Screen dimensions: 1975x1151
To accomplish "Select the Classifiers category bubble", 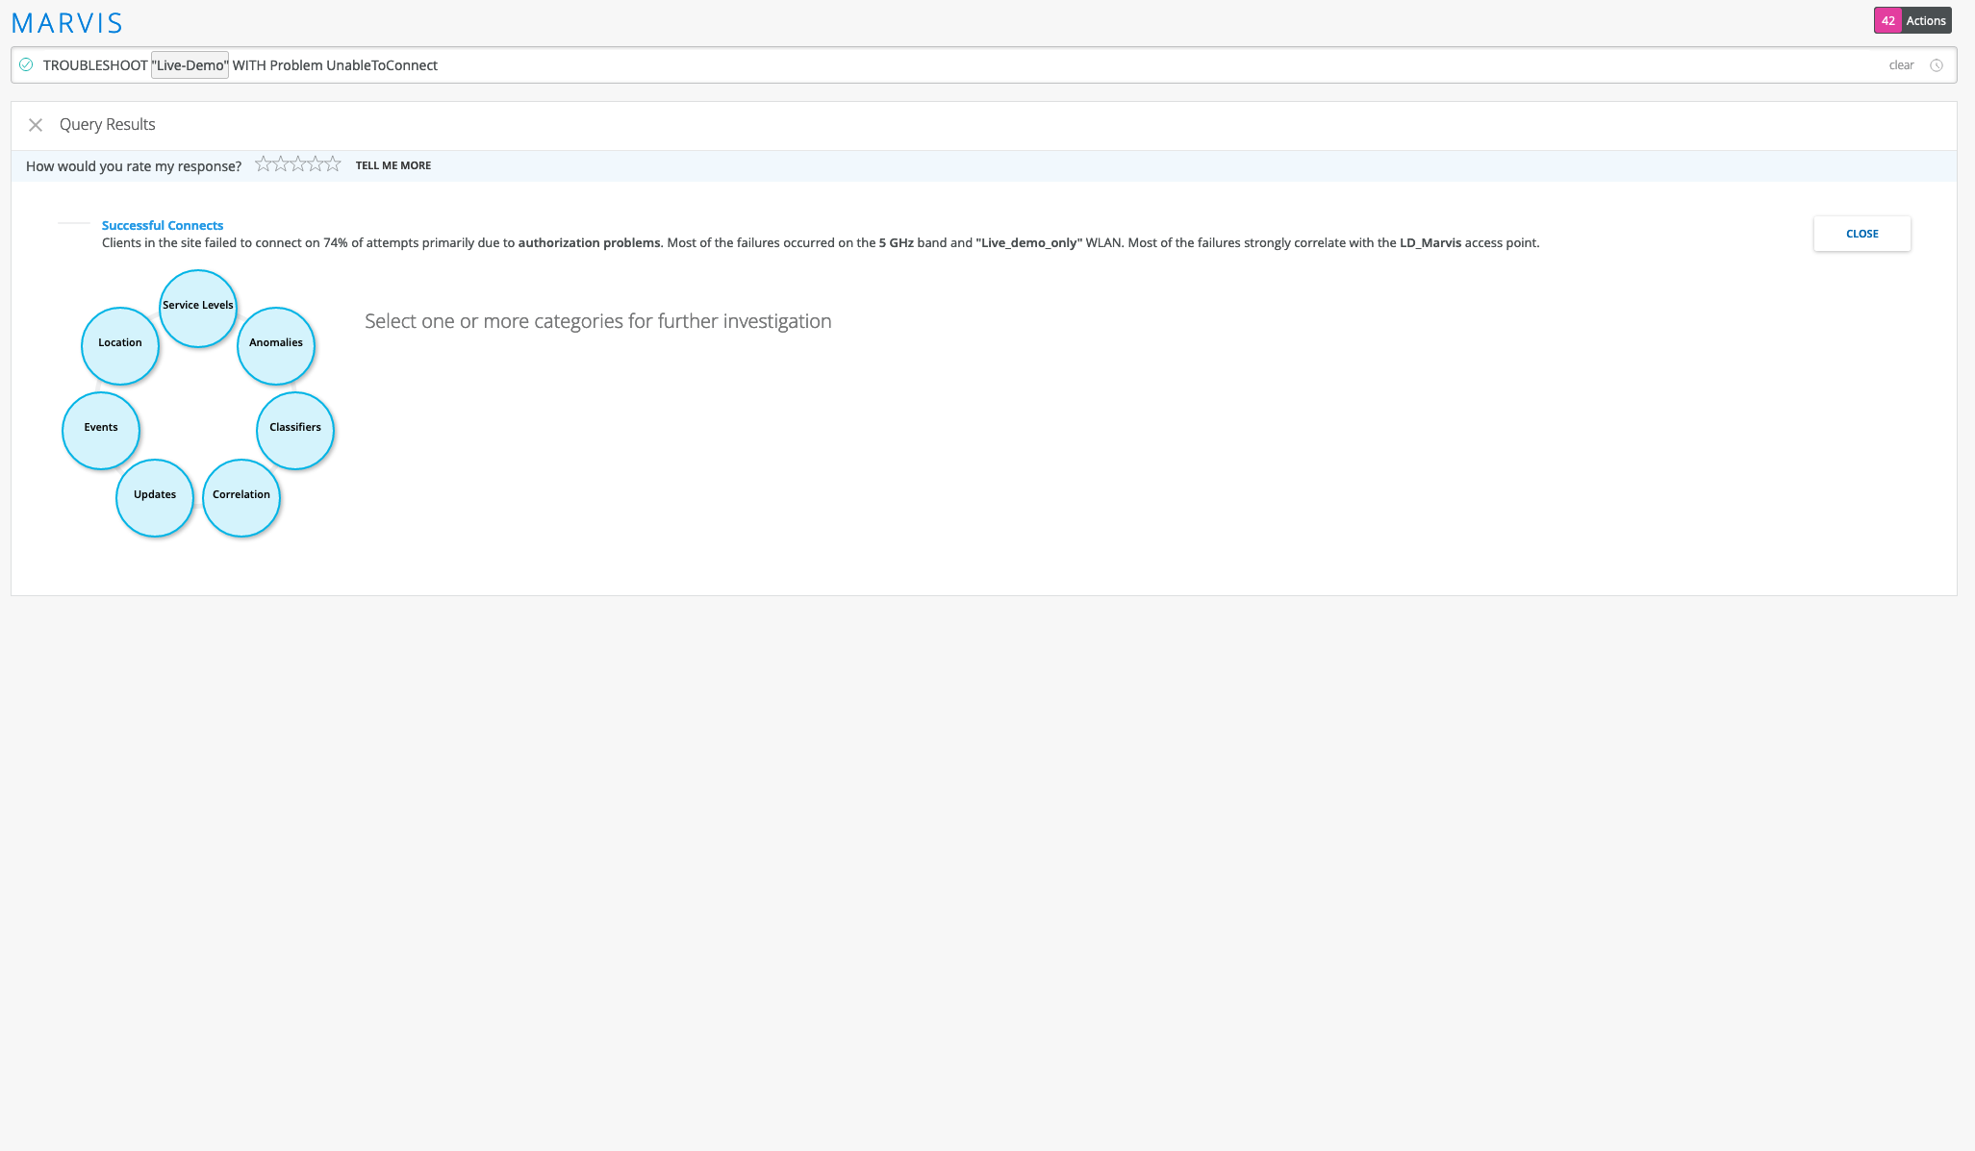I will point(295,430).
